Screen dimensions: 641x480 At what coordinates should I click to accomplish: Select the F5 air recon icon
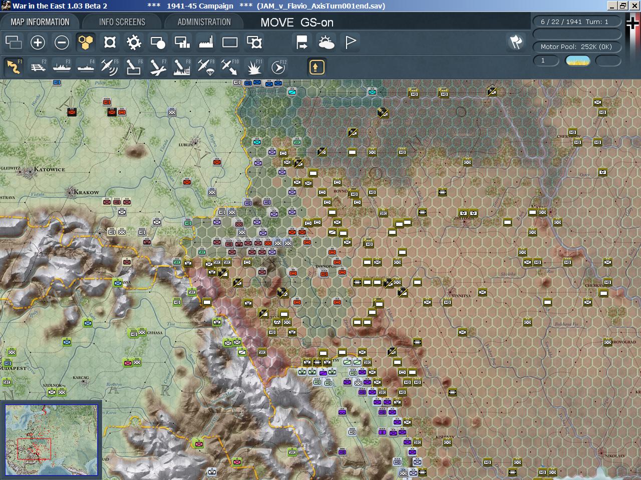pyautogui.click(x=110, y=67)
